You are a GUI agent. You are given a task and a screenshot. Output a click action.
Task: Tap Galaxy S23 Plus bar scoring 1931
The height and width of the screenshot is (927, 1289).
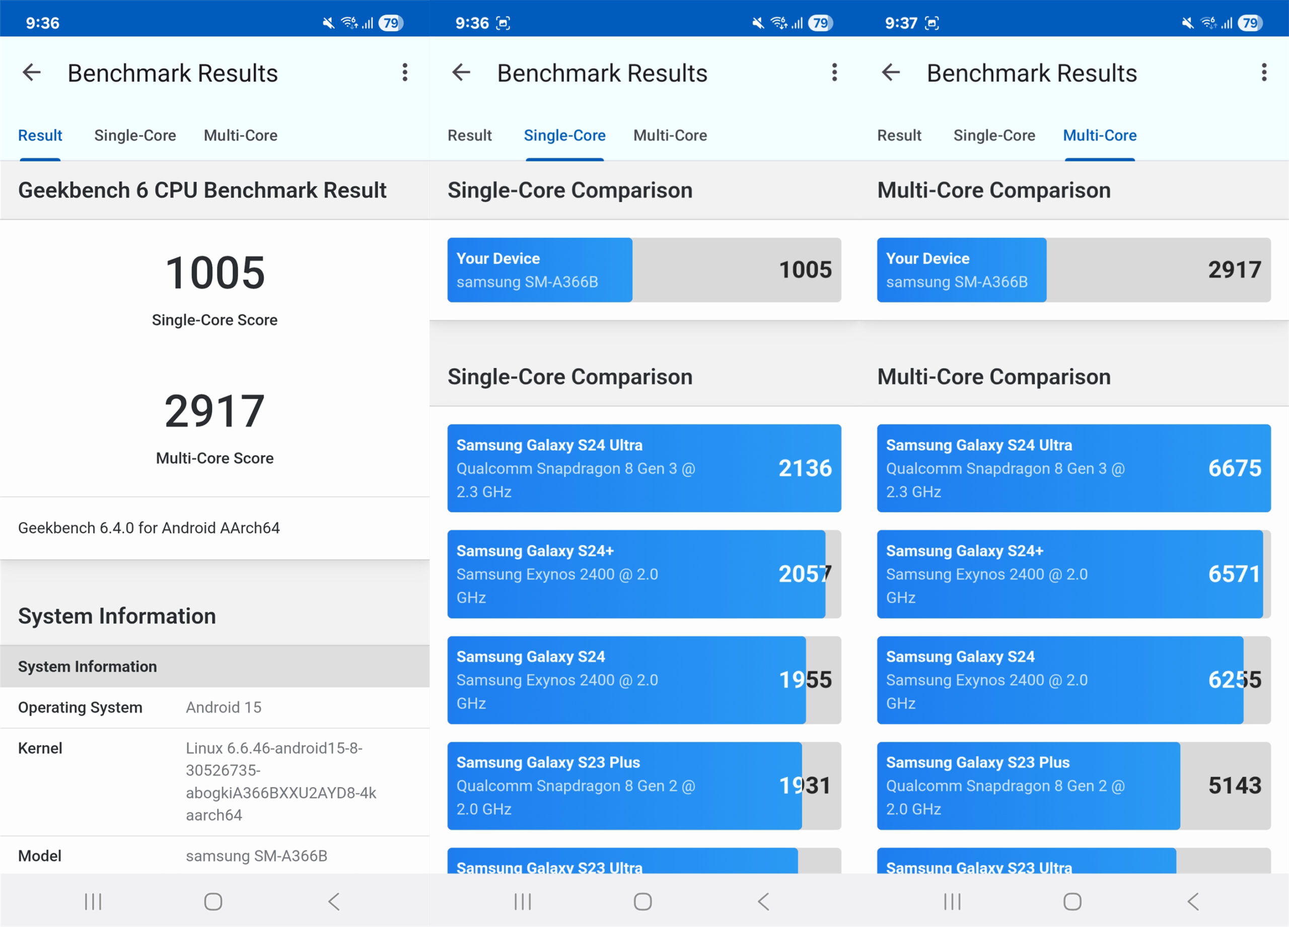point(644,785)
